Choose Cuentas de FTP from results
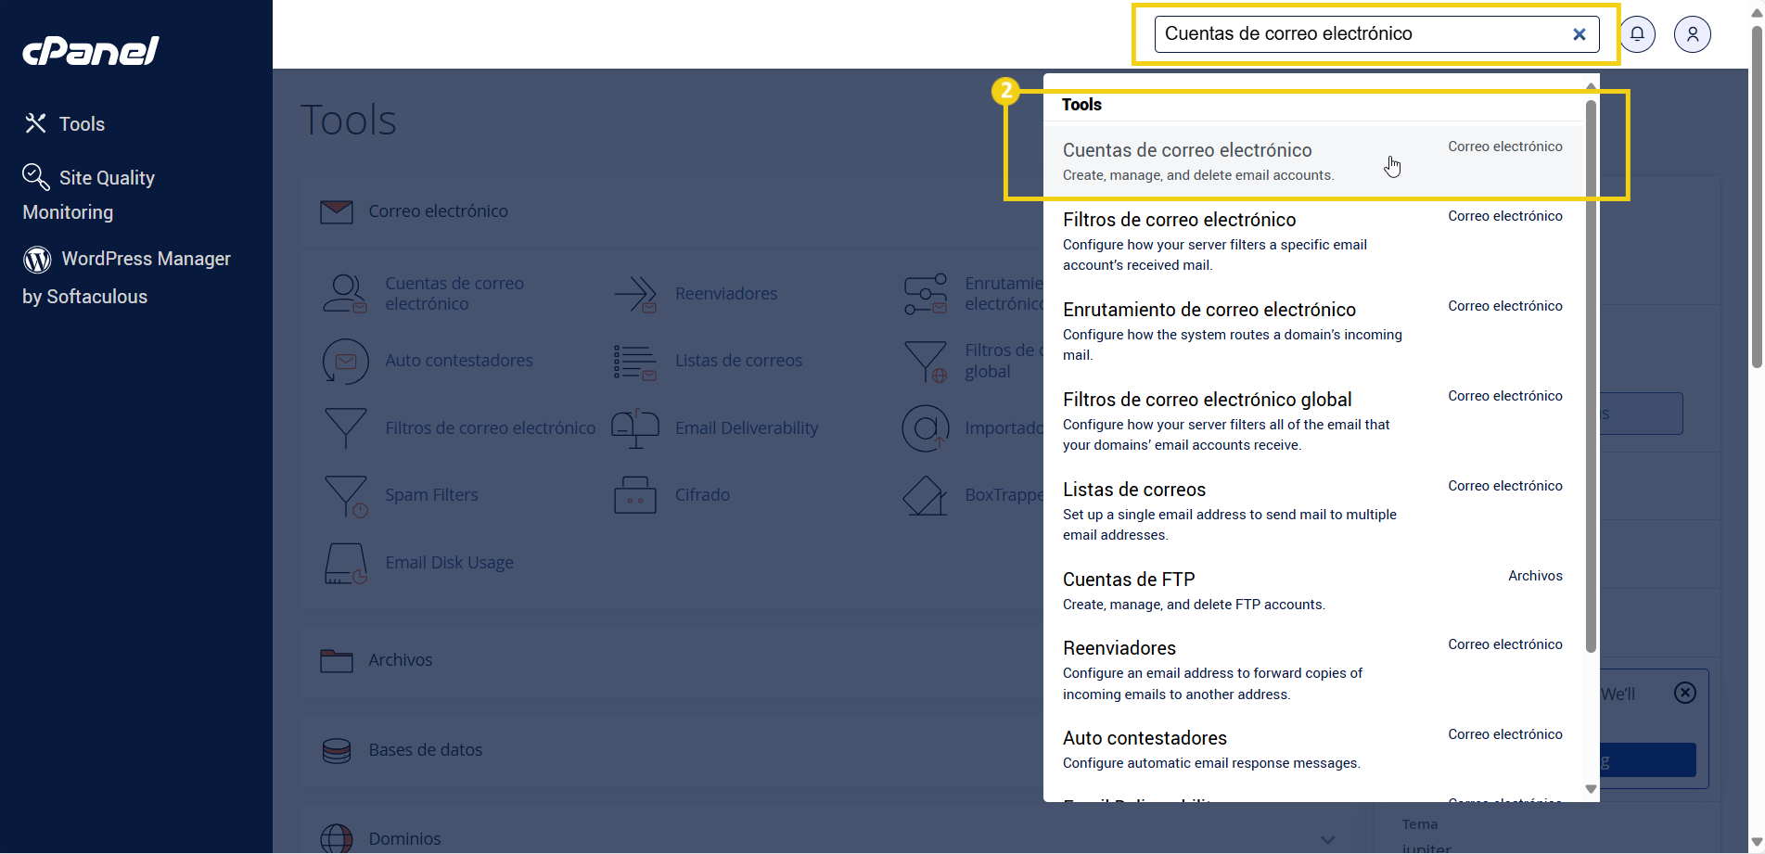Image resolution: width=1765 pixels, height=854 pixels. 1128,580
